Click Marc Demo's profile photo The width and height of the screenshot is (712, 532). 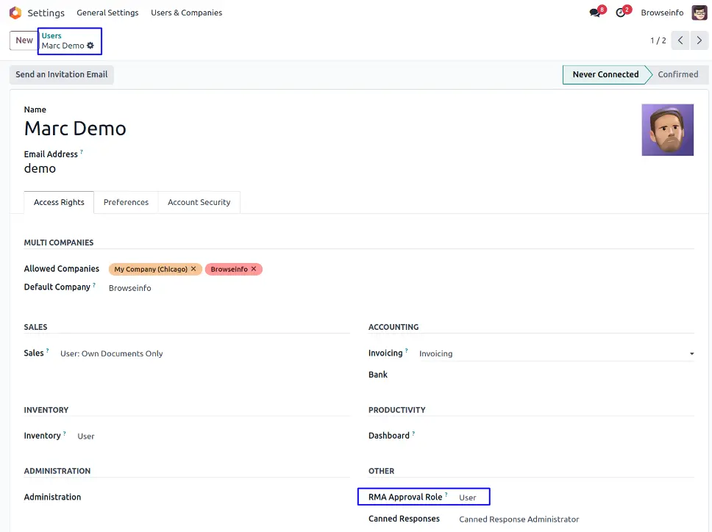[x=667, y=129]
